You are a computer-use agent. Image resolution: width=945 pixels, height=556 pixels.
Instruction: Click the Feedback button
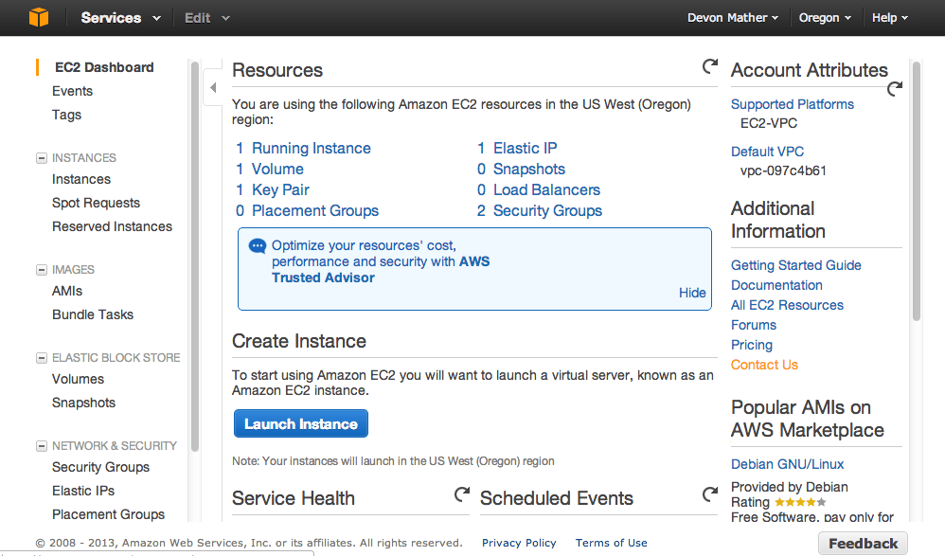[862, 543]
